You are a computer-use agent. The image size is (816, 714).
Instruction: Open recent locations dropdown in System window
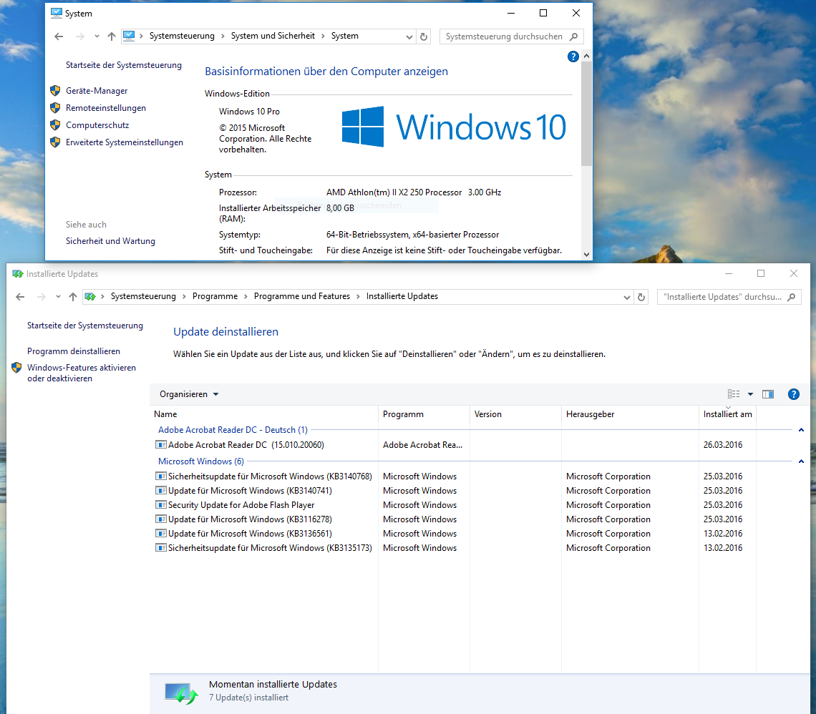(x=97, y=36)
